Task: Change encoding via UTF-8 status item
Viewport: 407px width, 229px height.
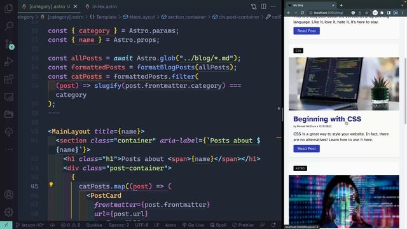Action: [142, 225]
